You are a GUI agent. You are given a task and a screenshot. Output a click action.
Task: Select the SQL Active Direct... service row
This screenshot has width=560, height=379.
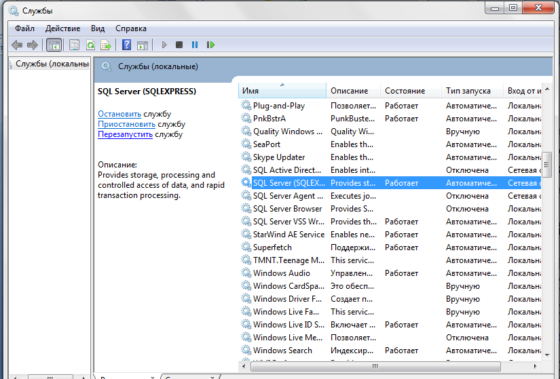point(390,170)
